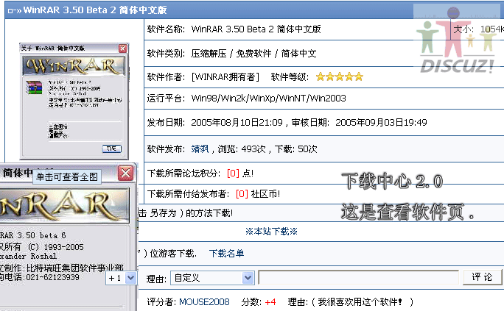This screenshot has width=504, height=311.
Task: Select the review date '2005年09月03日19:49'
Action: coord(381,123)
